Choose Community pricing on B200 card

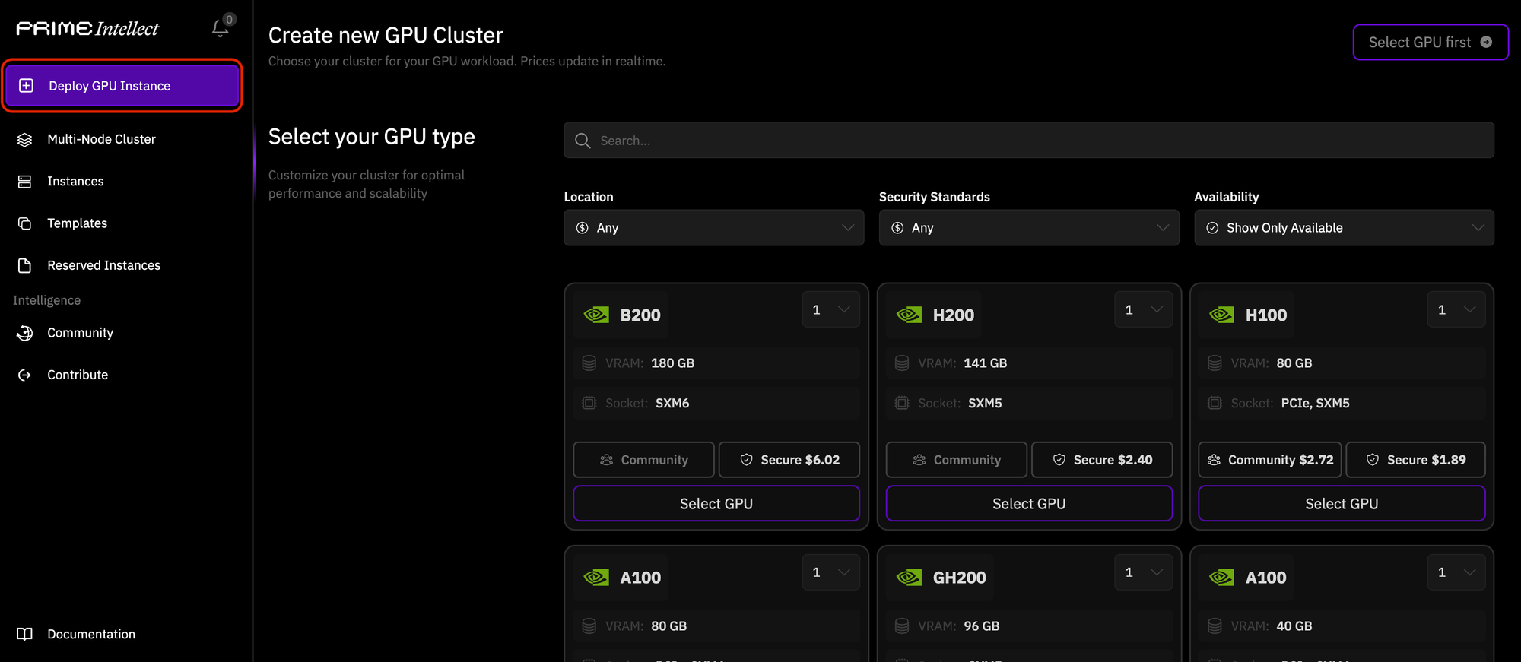(643, 460)
